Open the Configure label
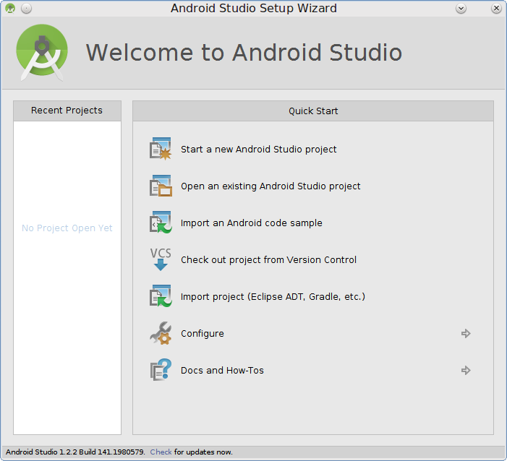507x461 pixels. [202, 333]
